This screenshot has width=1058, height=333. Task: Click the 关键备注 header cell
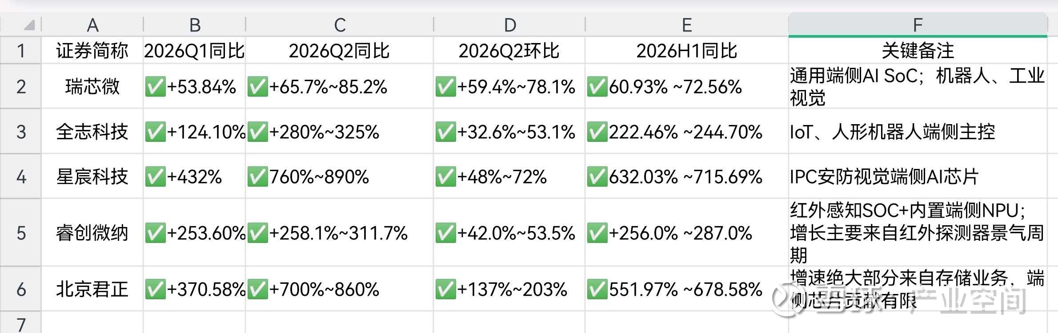pos(918,51)
